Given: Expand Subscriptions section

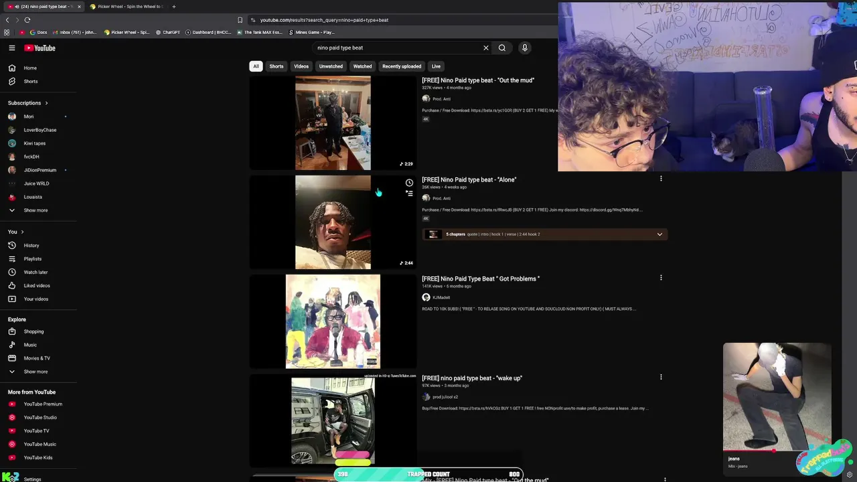Looking at the screenshot, I should point(28,103).
